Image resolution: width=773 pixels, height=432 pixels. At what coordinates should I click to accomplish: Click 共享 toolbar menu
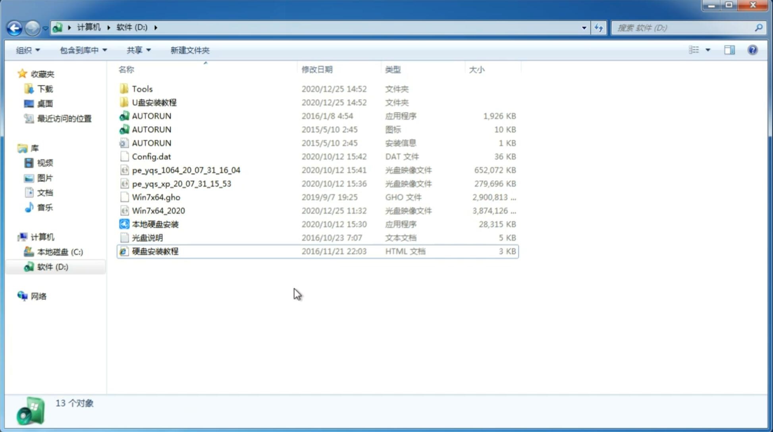(137, 49)
